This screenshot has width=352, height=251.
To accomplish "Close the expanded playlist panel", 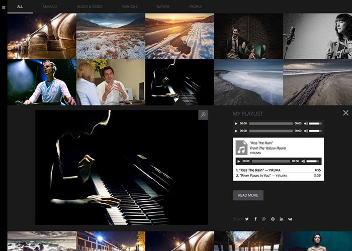I will pos(346,113).
